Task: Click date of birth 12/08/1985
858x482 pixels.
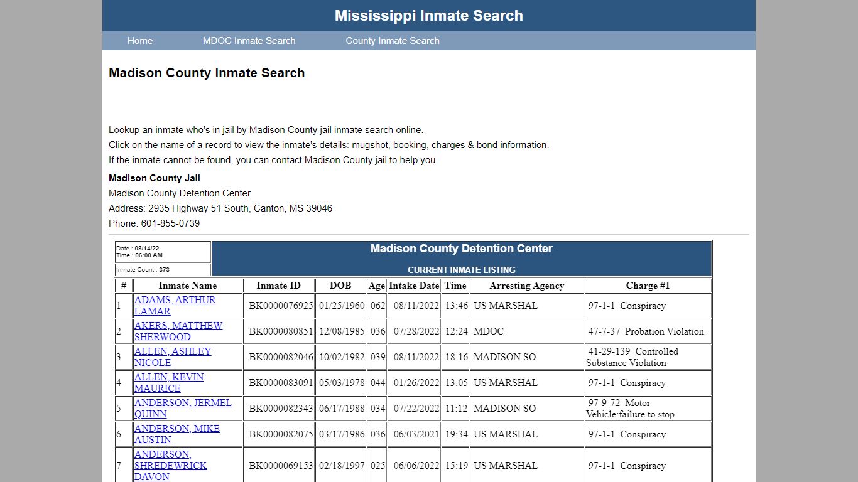Action: [342, 331]
